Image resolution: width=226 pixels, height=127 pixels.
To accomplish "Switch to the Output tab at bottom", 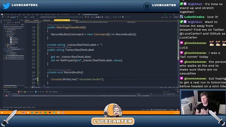I will point(34,107).
